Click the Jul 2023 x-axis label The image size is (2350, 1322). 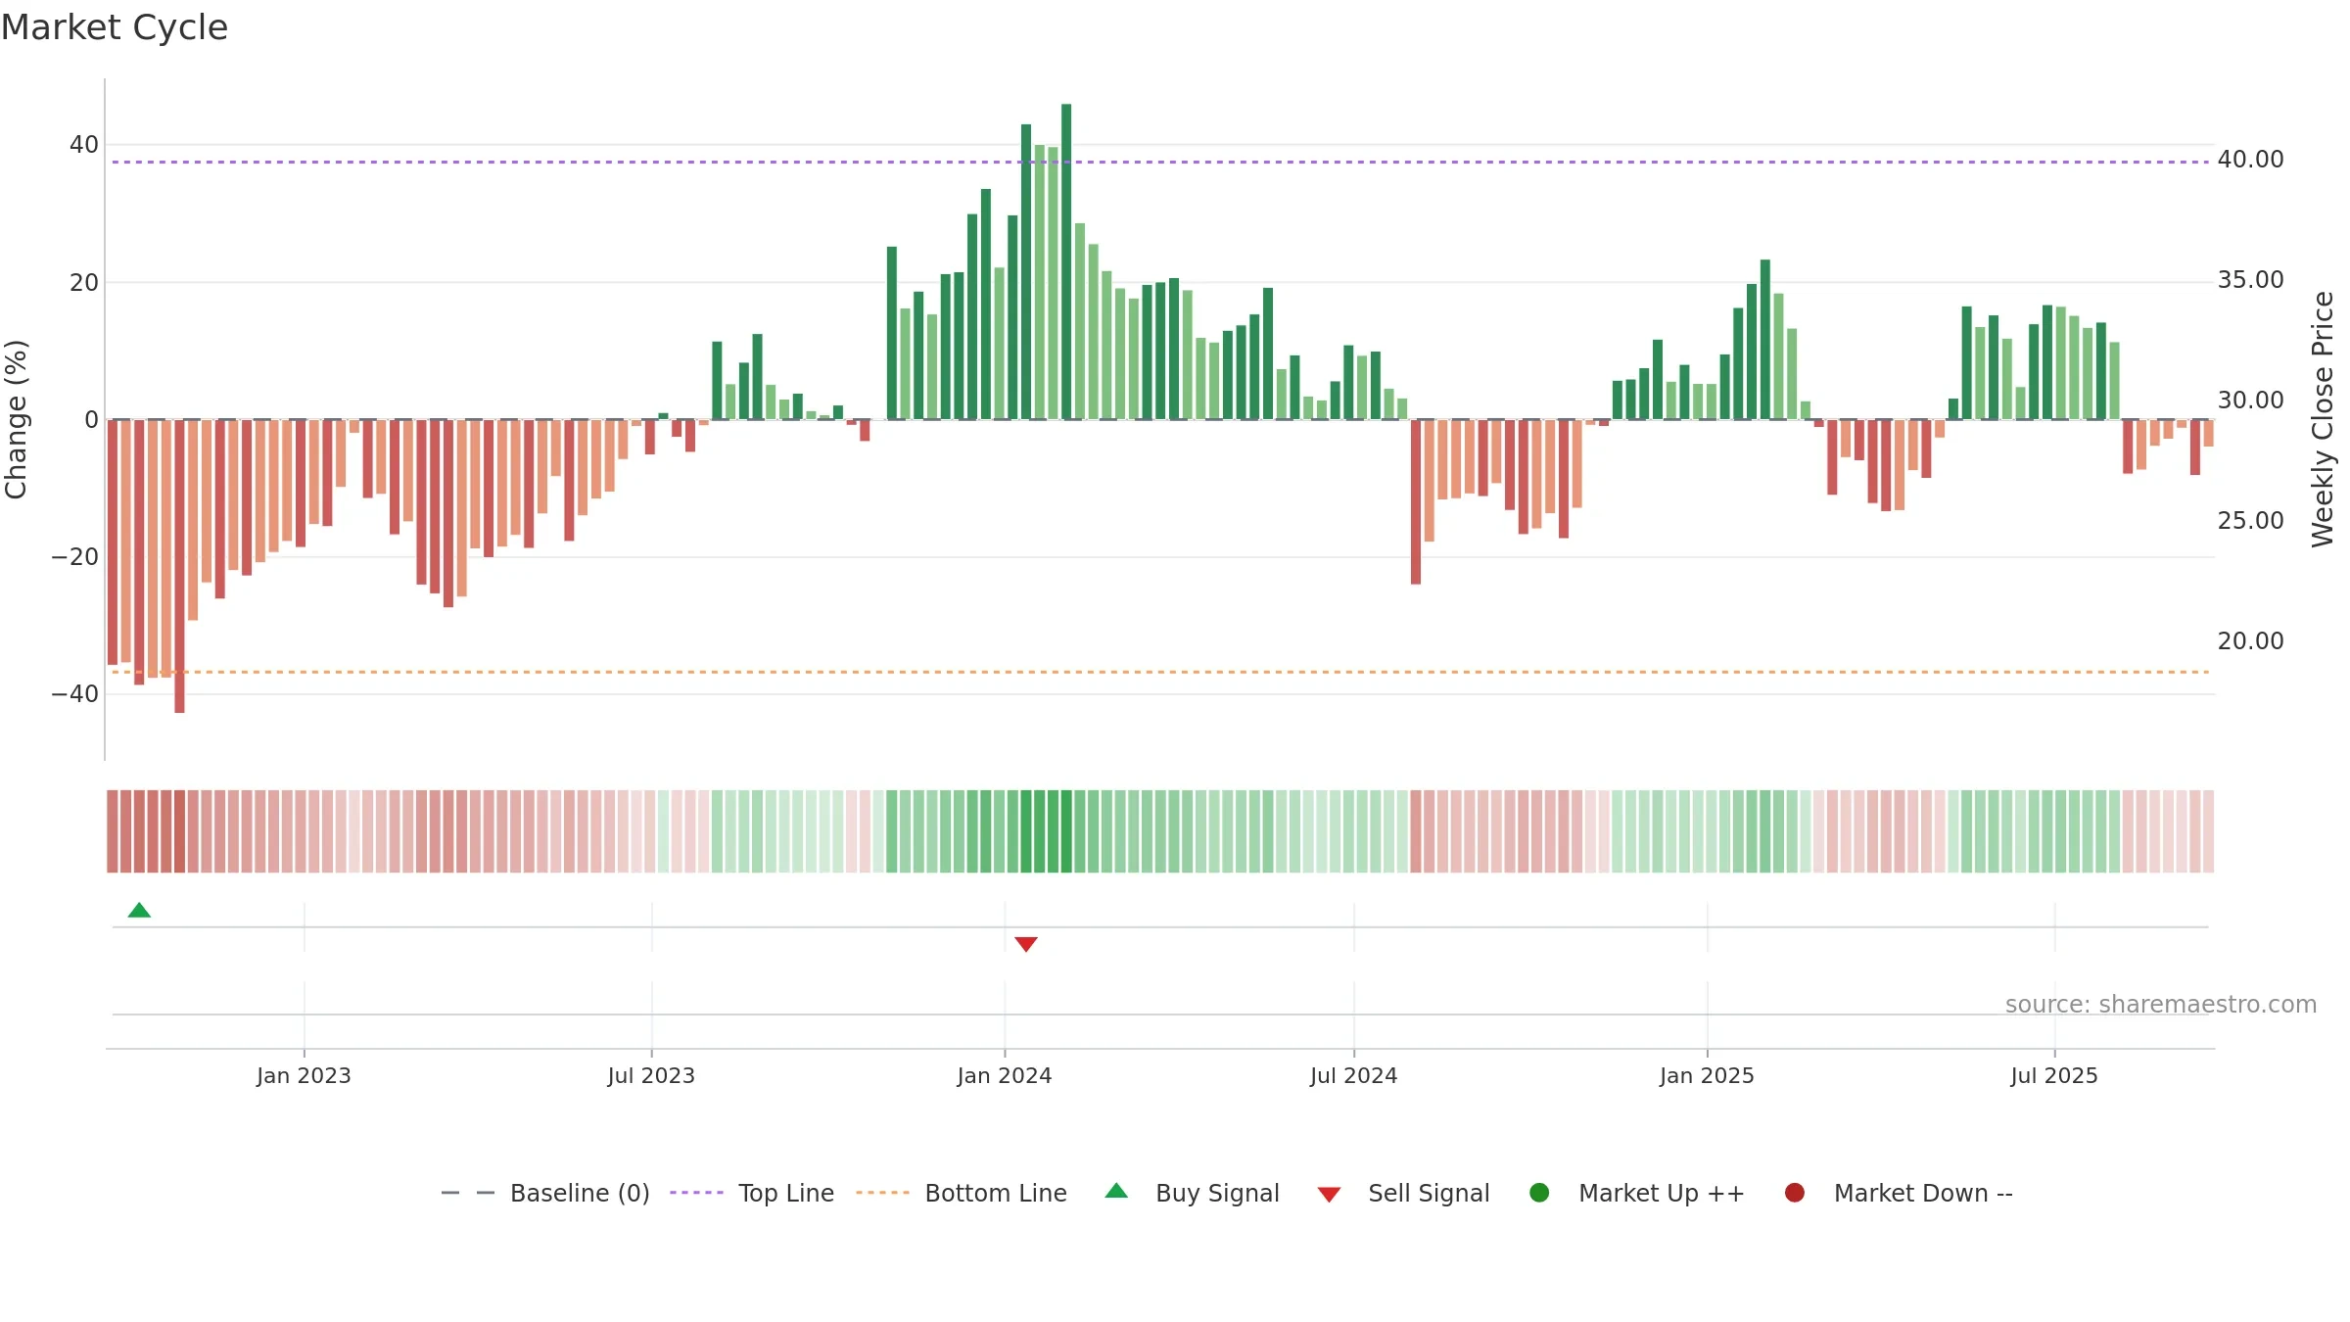pyautogui.click(x=651, y=1075)
